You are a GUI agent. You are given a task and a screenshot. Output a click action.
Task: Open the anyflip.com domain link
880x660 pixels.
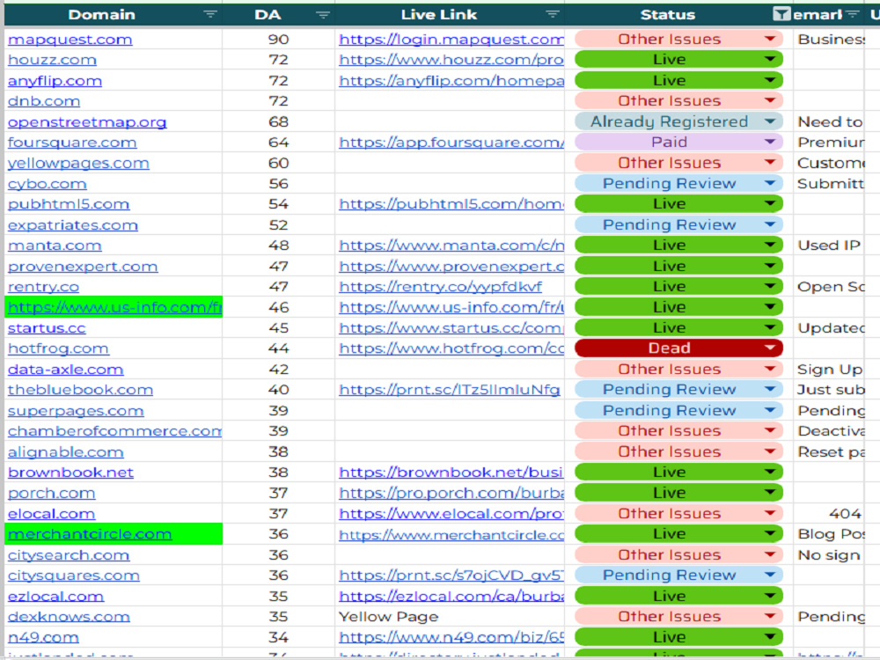[55, 81]
